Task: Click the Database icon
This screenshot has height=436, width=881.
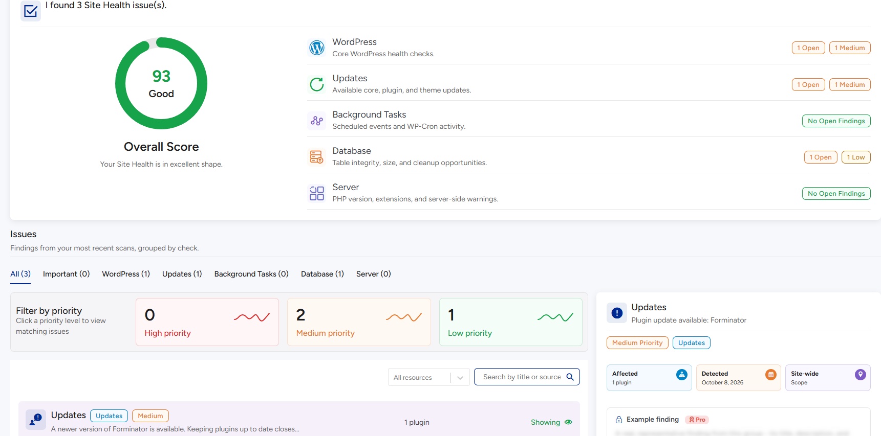Action: point(317,157)
